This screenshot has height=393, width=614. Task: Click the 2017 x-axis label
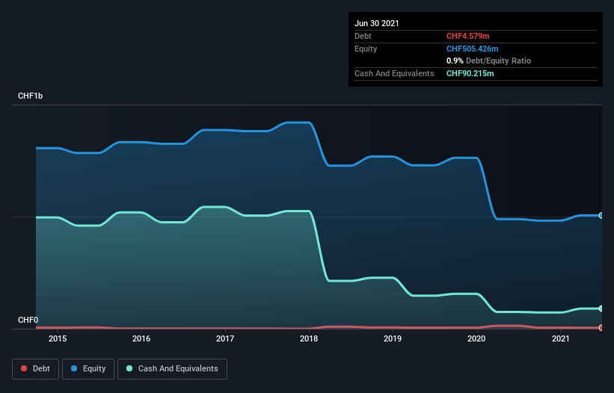click(x=225, y=338)
